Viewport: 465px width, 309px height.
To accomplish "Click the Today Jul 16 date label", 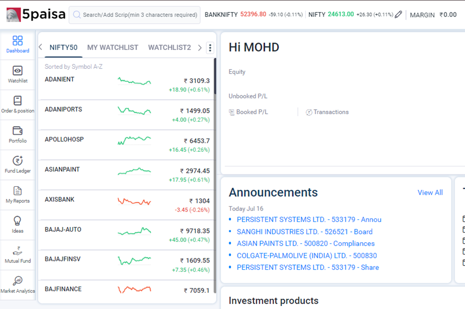I will 246,209.
